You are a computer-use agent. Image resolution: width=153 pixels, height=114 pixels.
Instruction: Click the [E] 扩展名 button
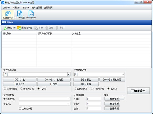[x=86, y=79]
